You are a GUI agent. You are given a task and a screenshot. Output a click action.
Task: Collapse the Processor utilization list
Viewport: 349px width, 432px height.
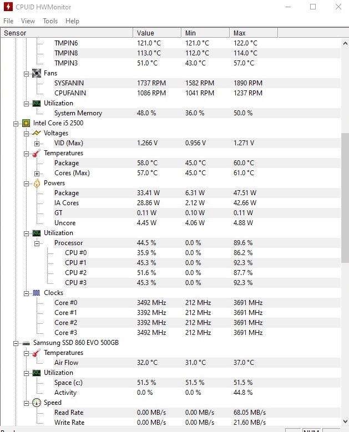[x=37, y=243]
